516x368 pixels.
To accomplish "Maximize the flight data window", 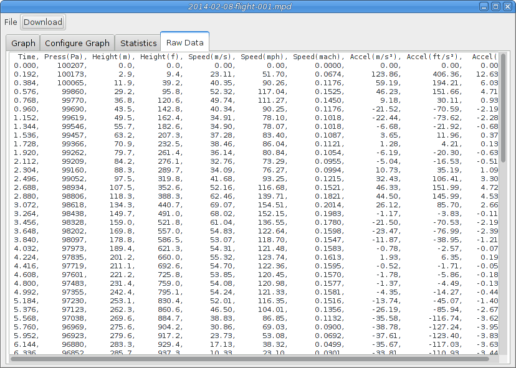I will (x=495, y=6).
